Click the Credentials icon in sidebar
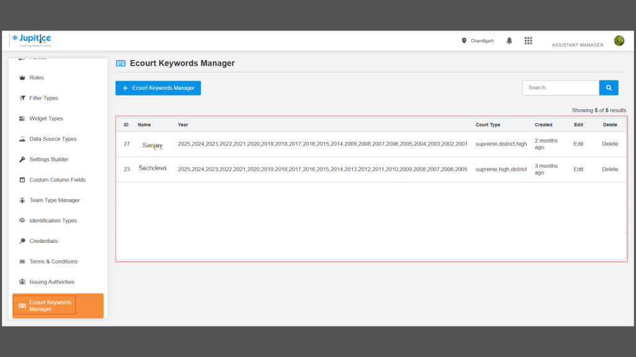Screen dimensions: 636x357 (22, 241)
